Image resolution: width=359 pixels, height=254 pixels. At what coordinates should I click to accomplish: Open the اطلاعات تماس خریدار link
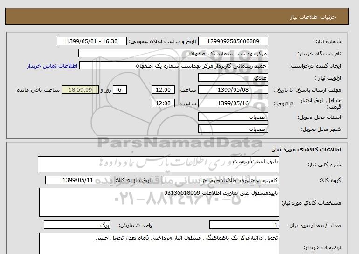click(x=52, y=66)
